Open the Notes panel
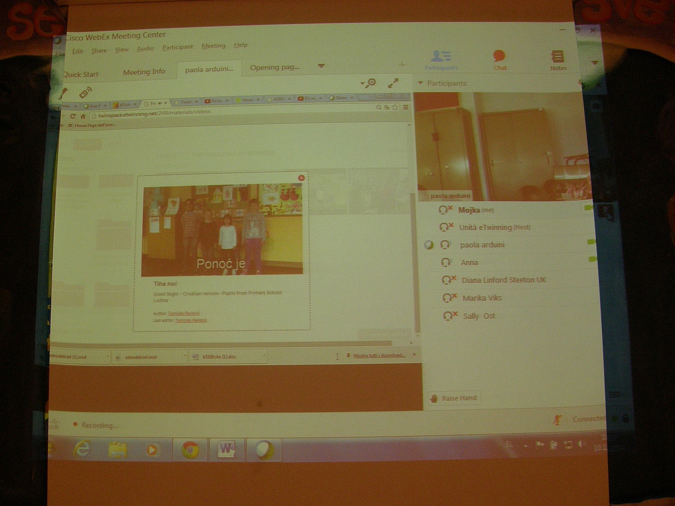This screenshot has height=506, width=675. 558,60
